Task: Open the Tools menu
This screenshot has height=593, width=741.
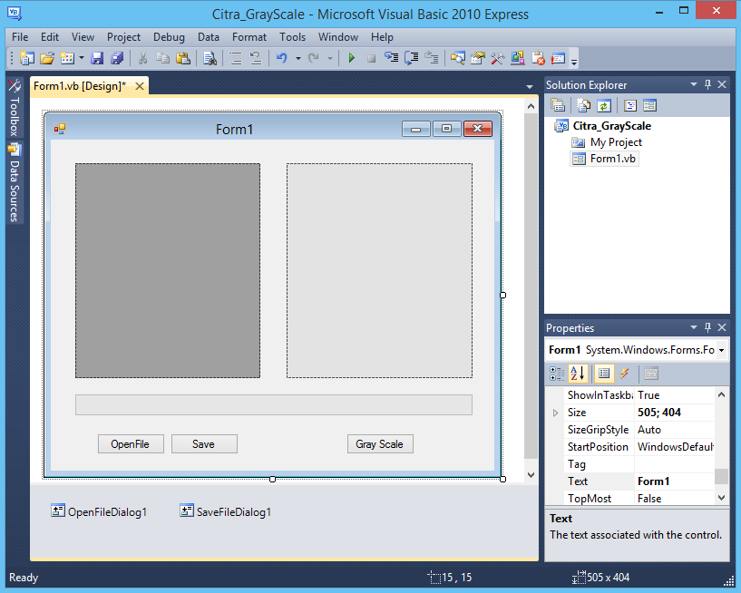Action: [292, 37]
